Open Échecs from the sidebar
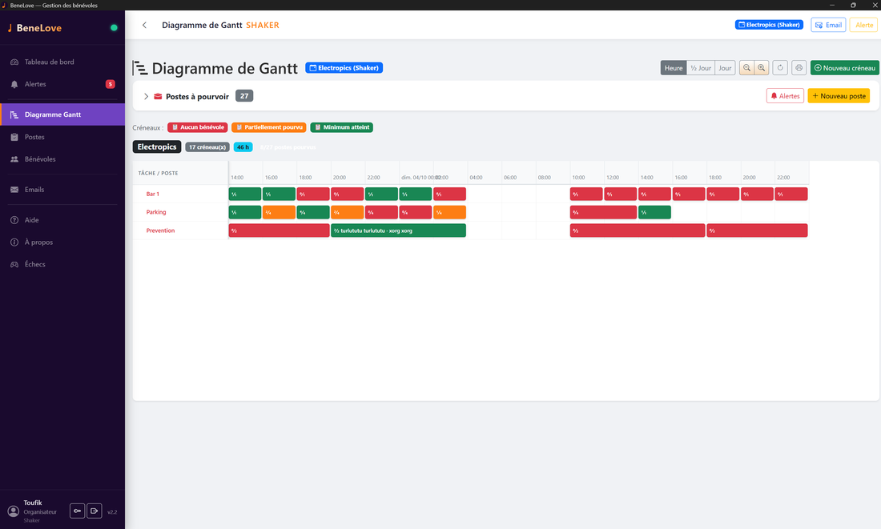This screenshot has width=881, height=529. tap(62, 264)
